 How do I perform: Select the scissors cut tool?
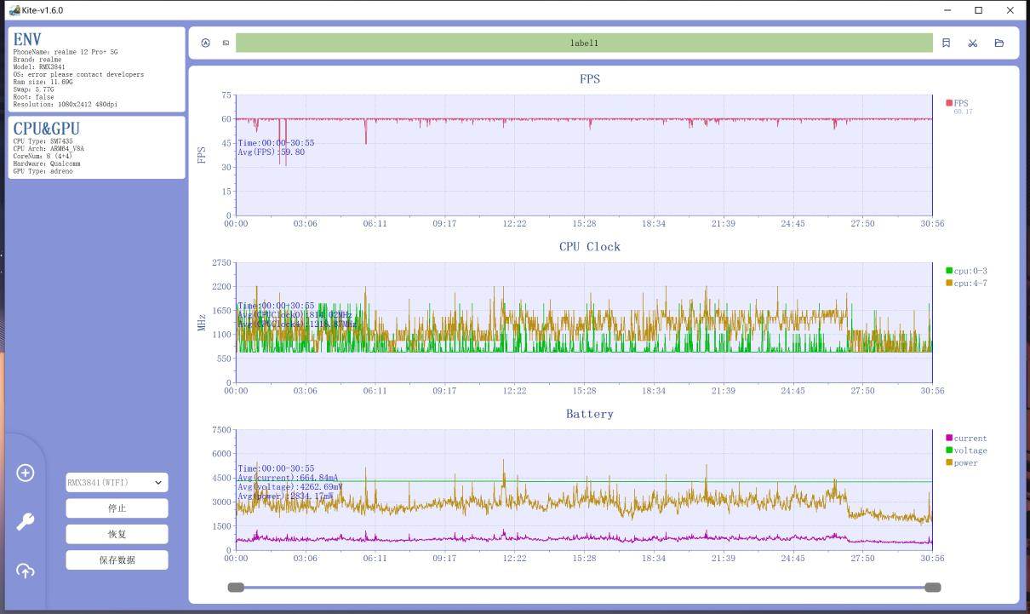972,43
